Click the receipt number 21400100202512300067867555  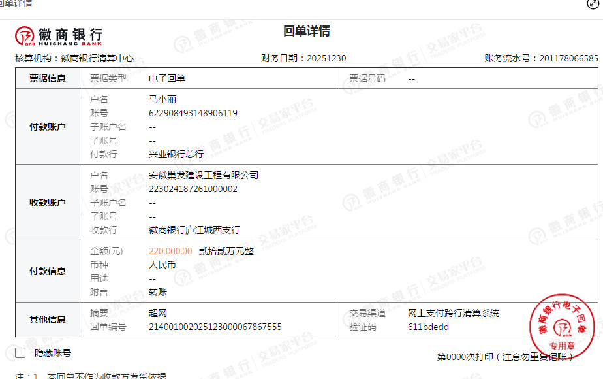pyautogui.click(x=215, y=327)
